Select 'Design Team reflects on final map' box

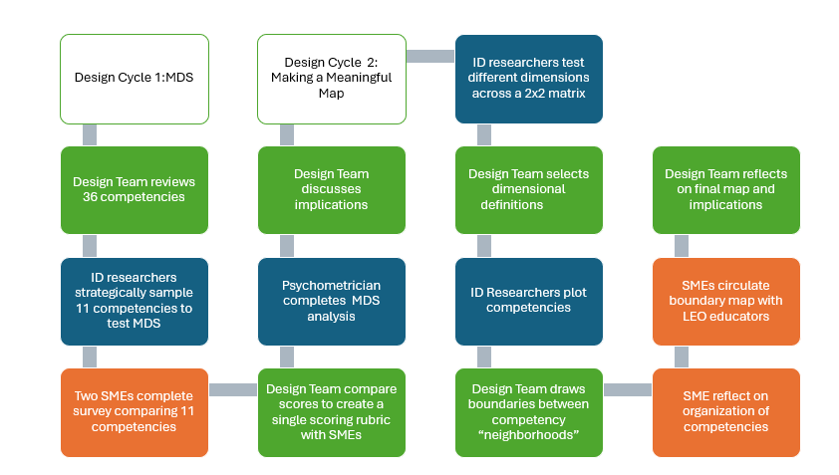point(726,190)
